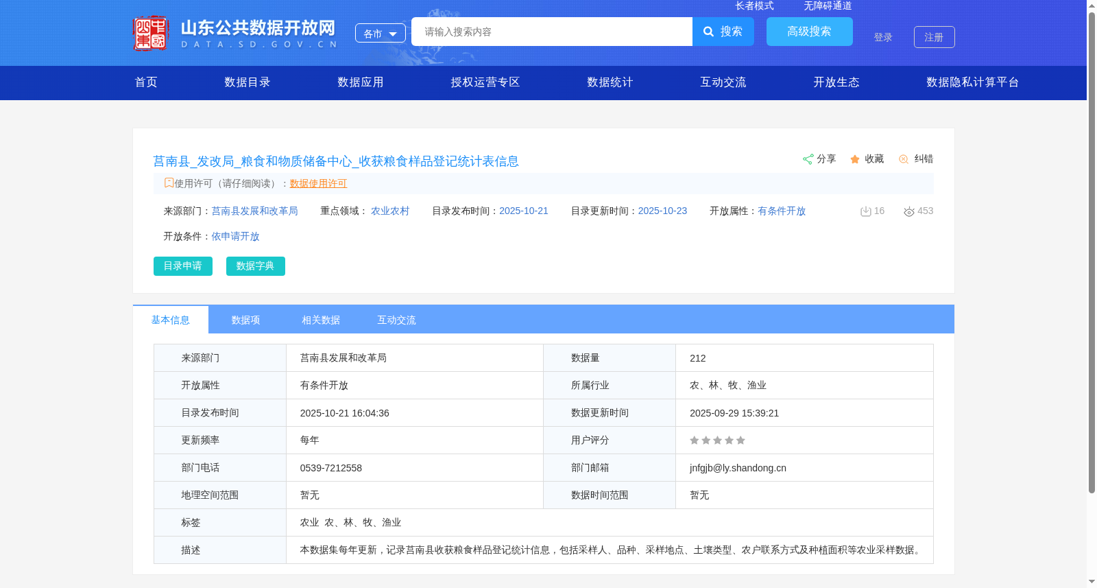Click the 登录 login link
This screenshot has height=588, width=1097.
(883, 37)
